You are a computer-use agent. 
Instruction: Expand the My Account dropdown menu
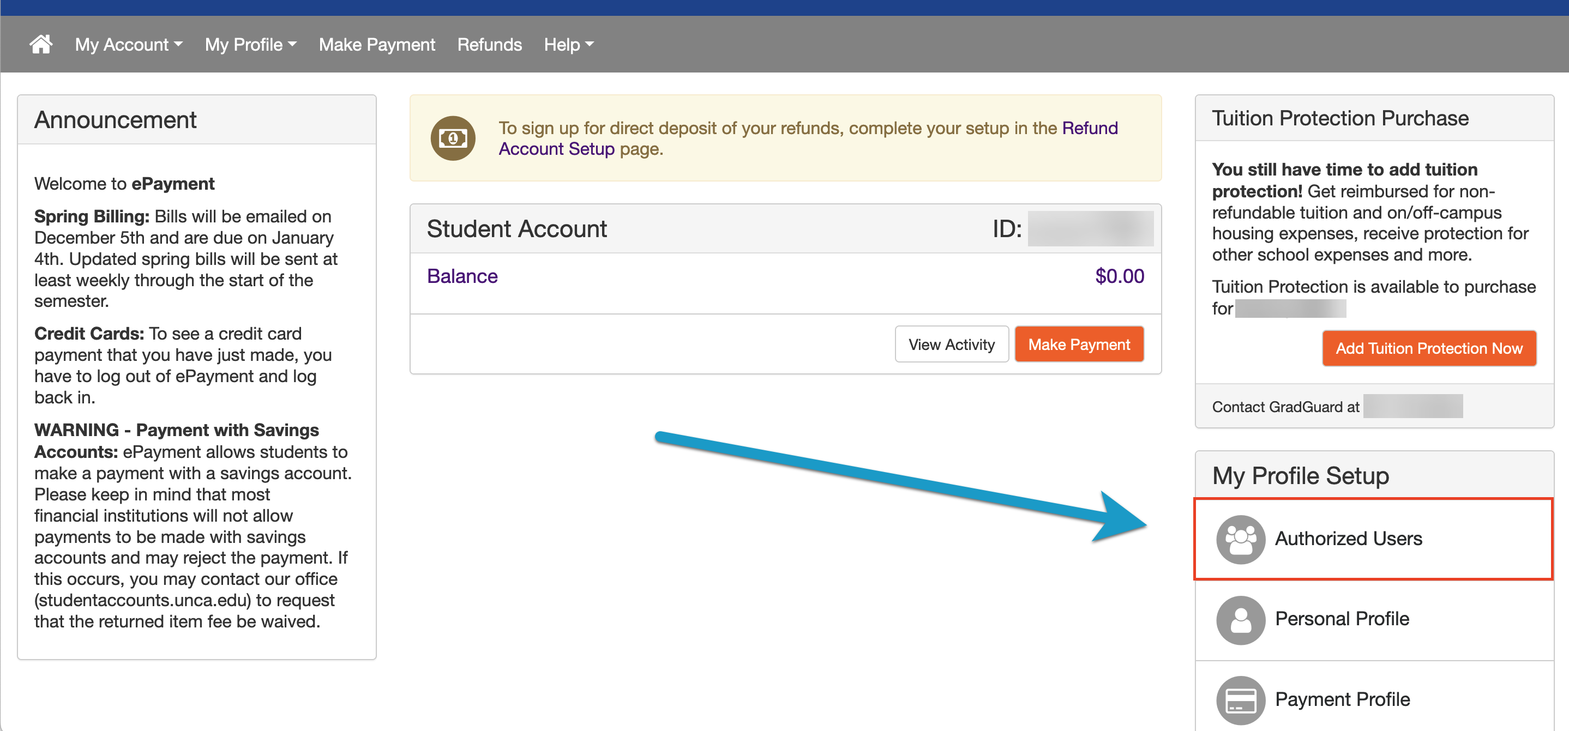coord(129,45)
